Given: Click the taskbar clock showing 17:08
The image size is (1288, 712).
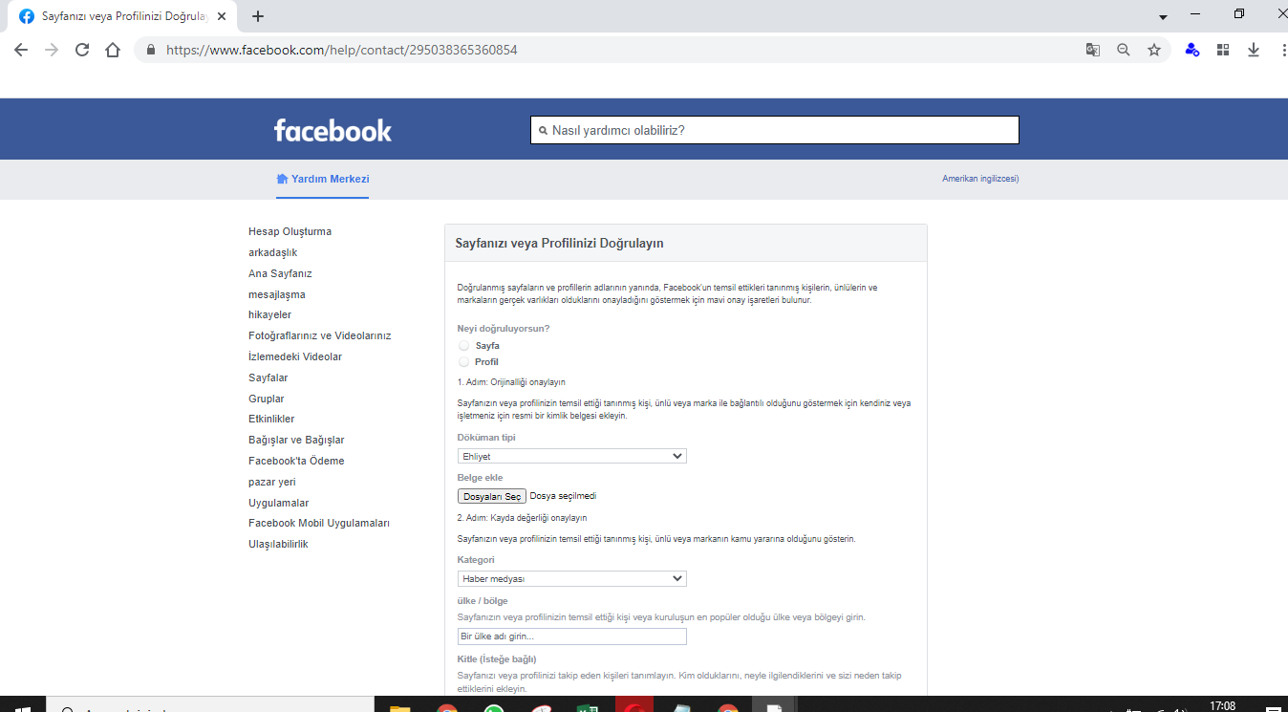Looking at the screenshot, I should 1222,705.
